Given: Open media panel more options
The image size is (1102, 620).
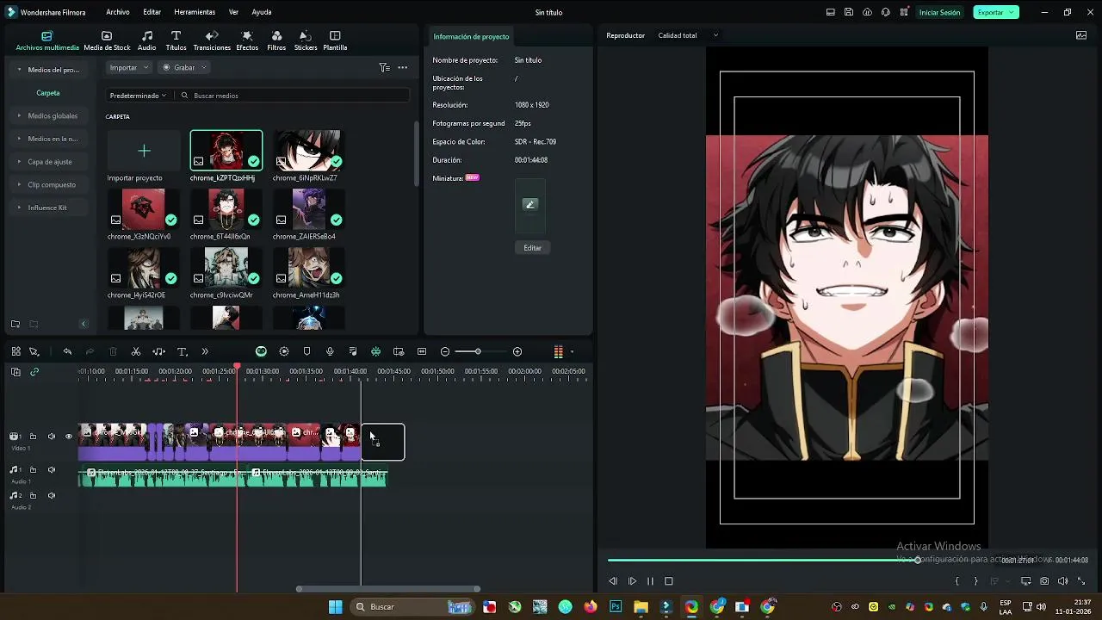Looking at the screenshot, I should coord(402,67).
